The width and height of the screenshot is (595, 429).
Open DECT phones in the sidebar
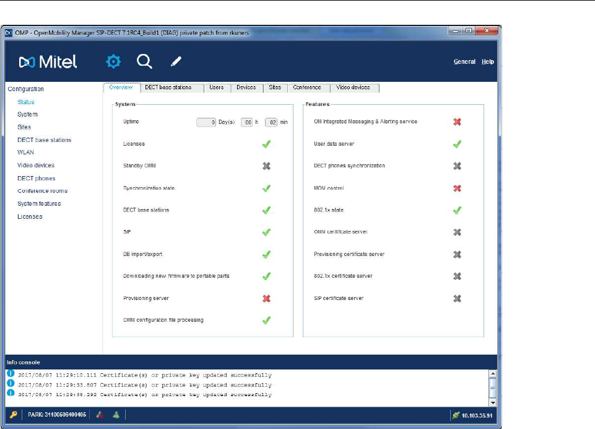pos(37,178)
